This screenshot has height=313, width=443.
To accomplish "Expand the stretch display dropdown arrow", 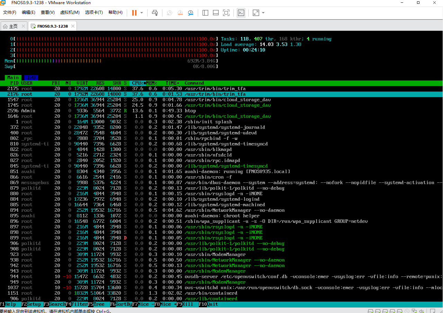I will (263, 13).
